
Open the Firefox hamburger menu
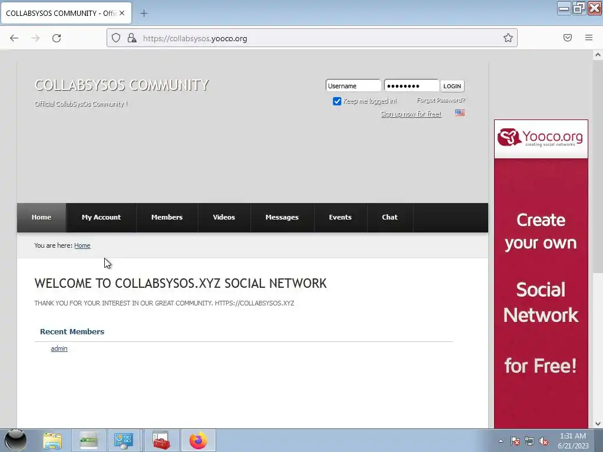[589, 38]
